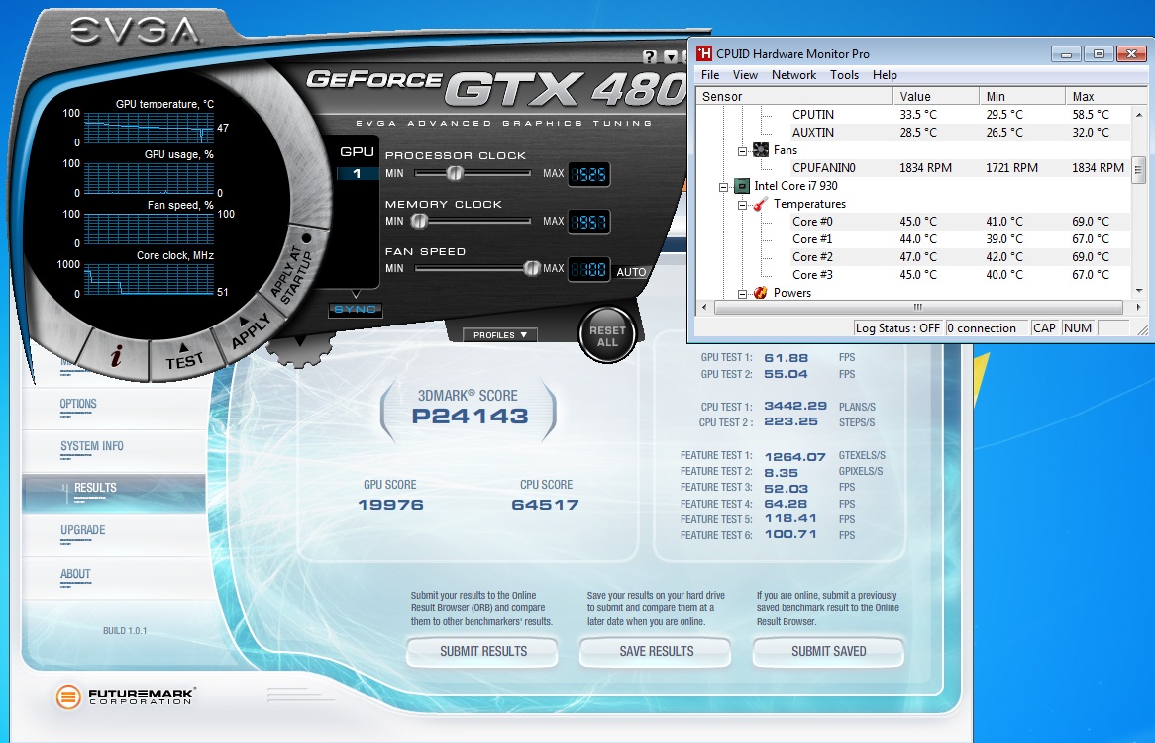Click the SUBMIT SAVED button

click(x=829, y=652)
